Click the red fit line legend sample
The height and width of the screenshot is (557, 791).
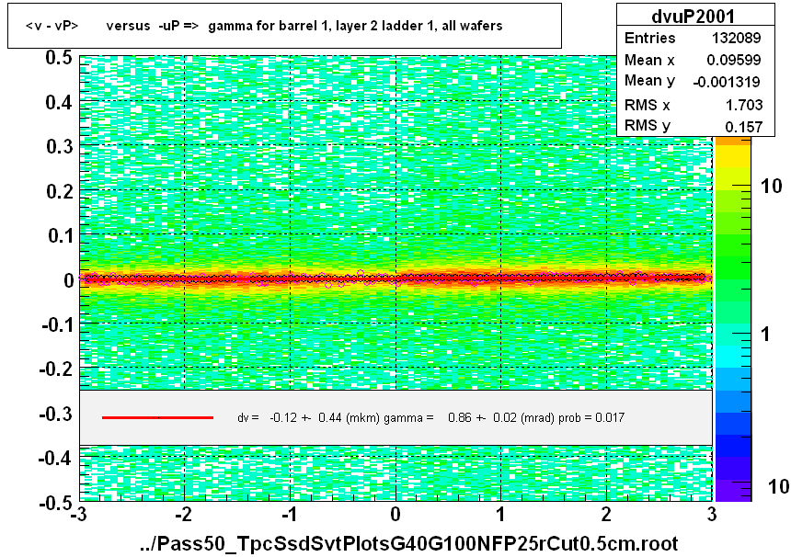(x=157, y=417)
